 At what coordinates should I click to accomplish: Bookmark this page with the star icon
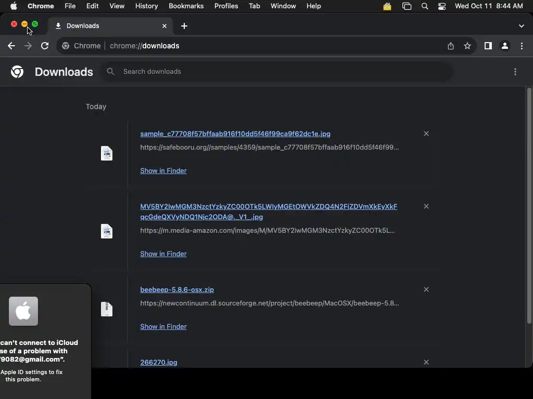[467, 46]
